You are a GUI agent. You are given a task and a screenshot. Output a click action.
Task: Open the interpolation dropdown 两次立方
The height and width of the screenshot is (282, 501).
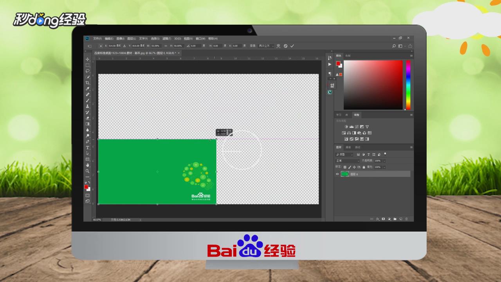(x=266, y=46)
